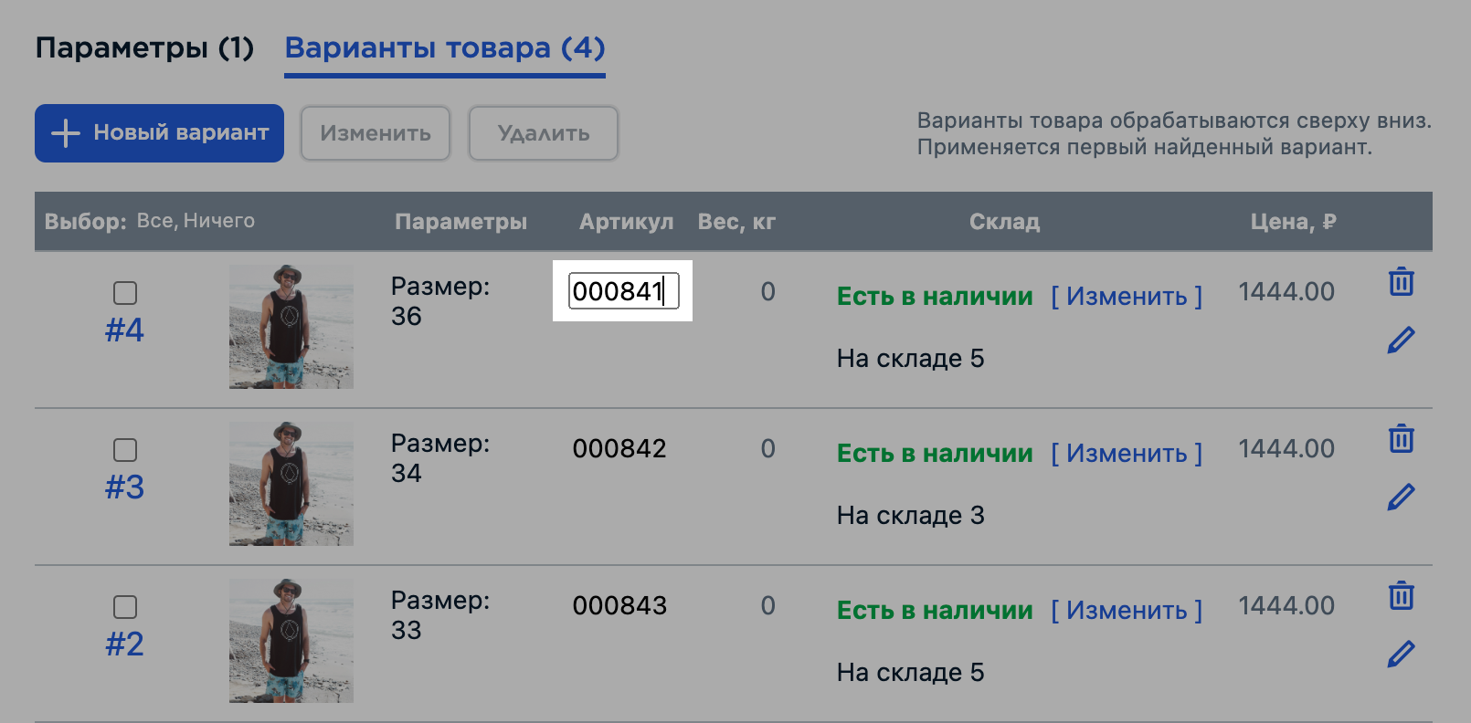Tick the checkbox for variant #3

point(125,450)
